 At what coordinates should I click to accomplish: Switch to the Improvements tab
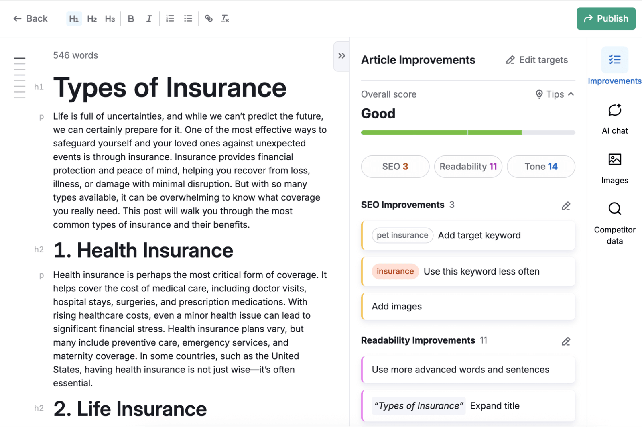[614, 66]
